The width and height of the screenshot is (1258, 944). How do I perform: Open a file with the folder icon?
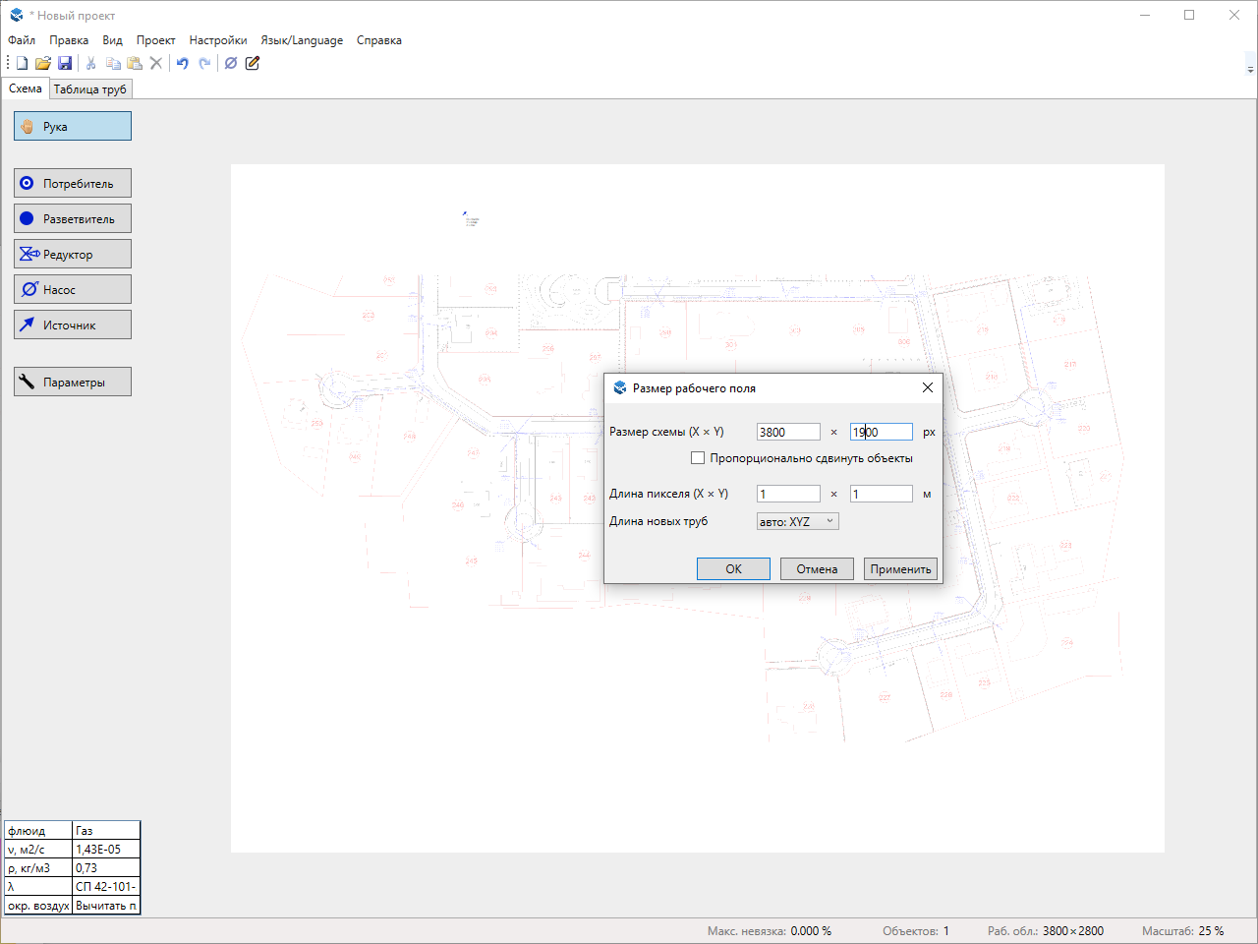(43, 63)
